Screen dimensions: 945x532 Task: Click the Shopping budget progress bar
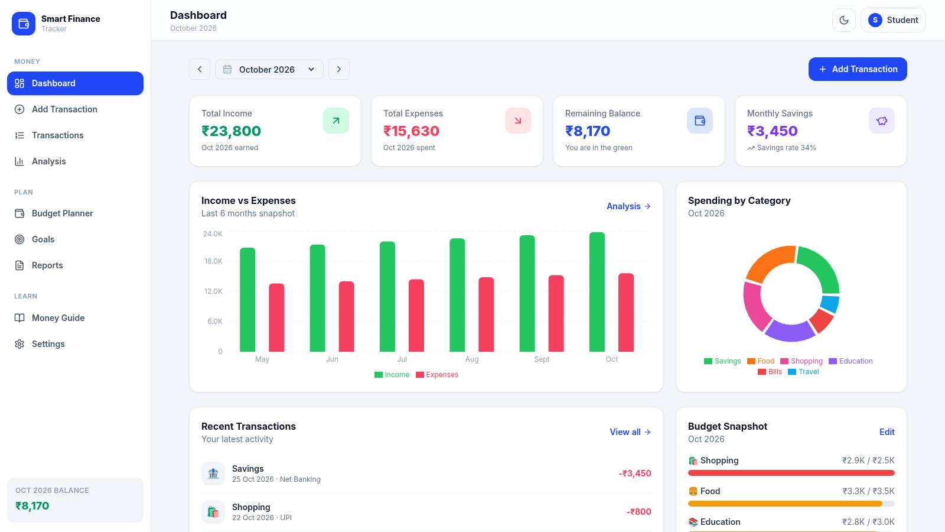(791, 473)
